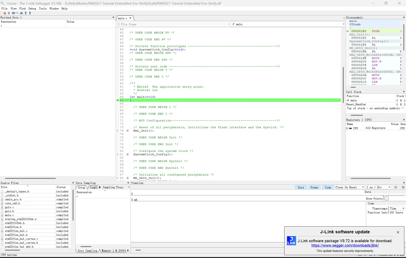The height and width of the screenshot is (258, 406).
Task: Open the Tools menu
Action: (x=43, y=8)
